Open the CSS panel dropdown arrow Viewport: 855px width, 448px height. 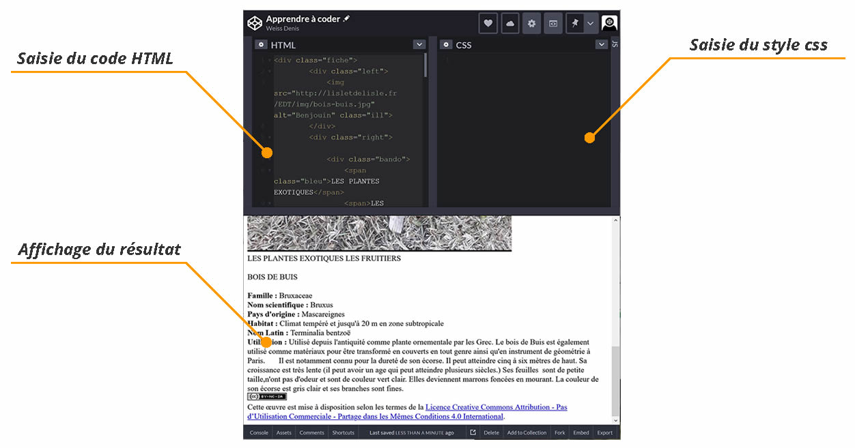(x=601, y=45)
